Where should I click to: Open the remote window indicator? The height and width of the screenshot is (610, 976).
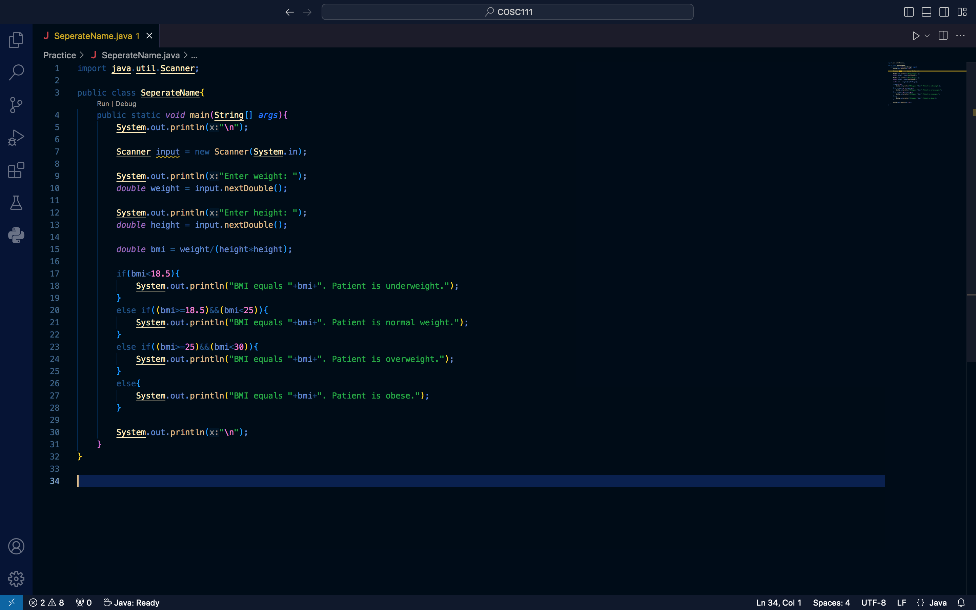(11, 602)
